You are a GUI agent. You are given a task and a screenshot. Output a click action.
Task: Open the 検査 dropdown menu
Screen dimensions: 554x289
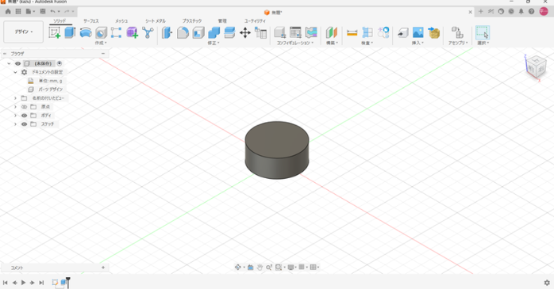(367, 43)
